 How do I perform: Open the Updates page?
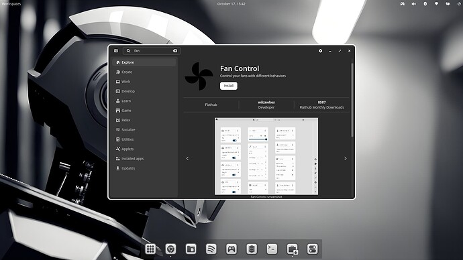[144, 168]
